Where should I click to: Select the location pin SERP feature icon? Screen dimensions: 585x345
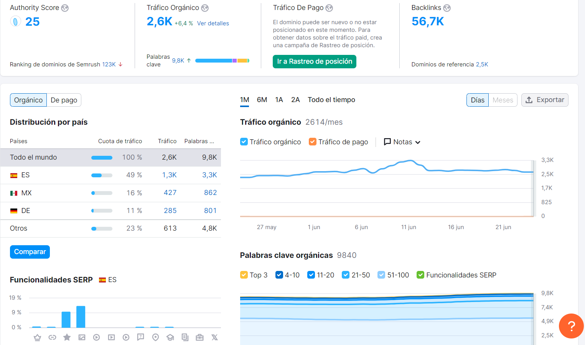pos(155,337)
